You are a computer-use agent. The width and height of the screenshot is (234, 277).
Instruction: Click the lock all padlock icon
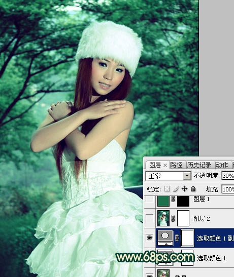coord(193,189)
